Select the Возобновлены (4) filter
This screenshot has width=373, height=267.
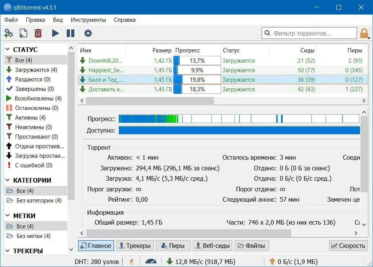pos(36,99)
